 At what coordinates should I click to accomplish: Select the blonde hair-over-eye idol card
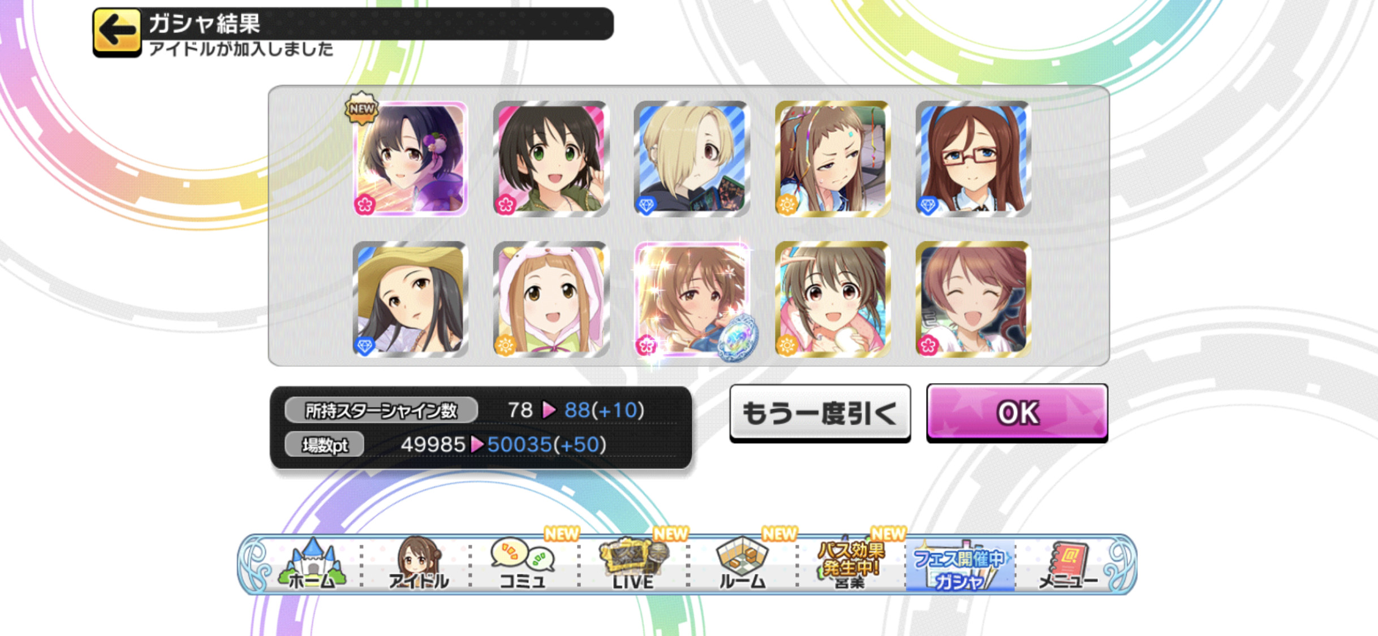(x=692, y=159)
